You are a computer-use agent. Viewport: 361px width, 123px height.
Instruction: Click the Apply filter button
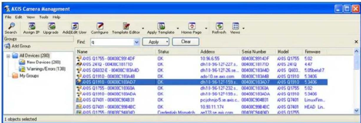point(156,42)
